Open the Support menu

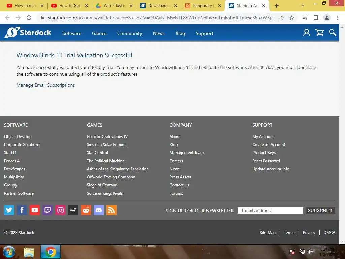(x=205, y=33)
